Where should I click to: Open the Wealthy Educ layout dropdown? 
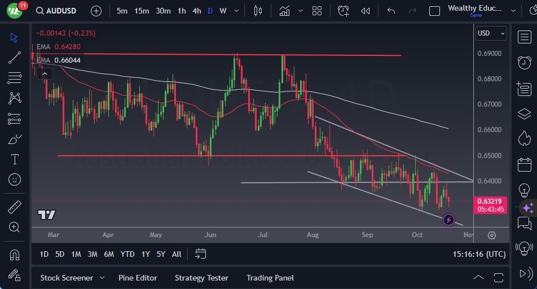pyautogui.click(x=513, y=11)
